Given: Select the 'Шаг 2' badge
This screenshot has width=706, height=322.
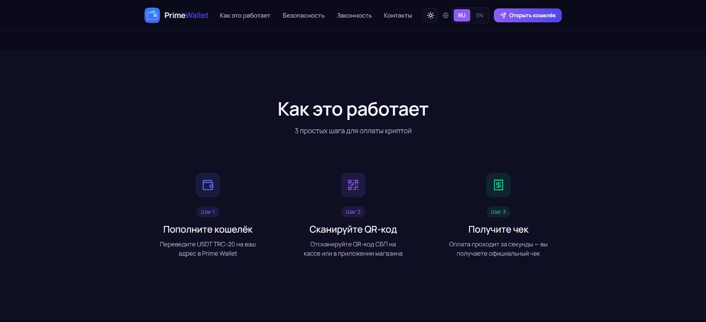Looking at the screenshot, I should pos(353,212).
